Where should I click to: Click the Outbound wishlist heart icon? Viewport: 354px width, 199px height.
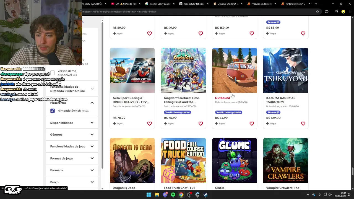(x=252, y=124)
